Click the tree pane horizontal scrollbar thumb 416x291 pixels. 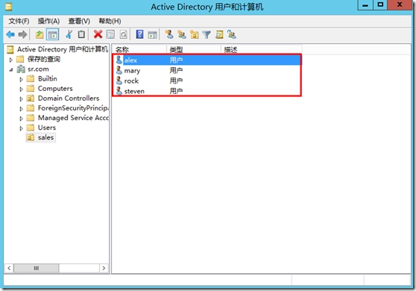point(36,268)
